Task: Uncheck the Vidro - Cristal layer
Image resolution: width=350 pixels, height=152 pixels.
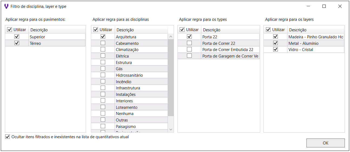Action: (x=276, y=49)
